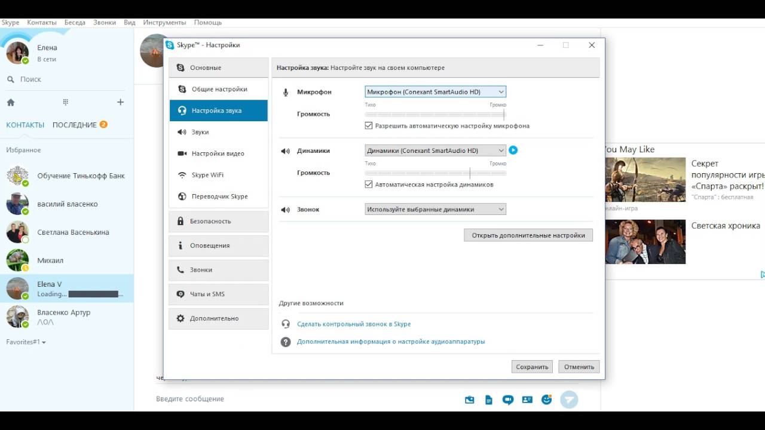Screen dimensions: 765x430
Task: Click the ringing speaker icon next to Звонок
Action: coord(285,210)
